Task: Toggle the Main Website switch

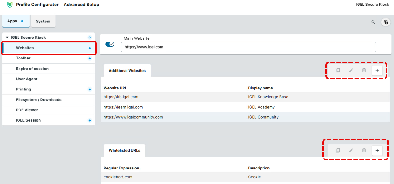Action: pos(110,44)
